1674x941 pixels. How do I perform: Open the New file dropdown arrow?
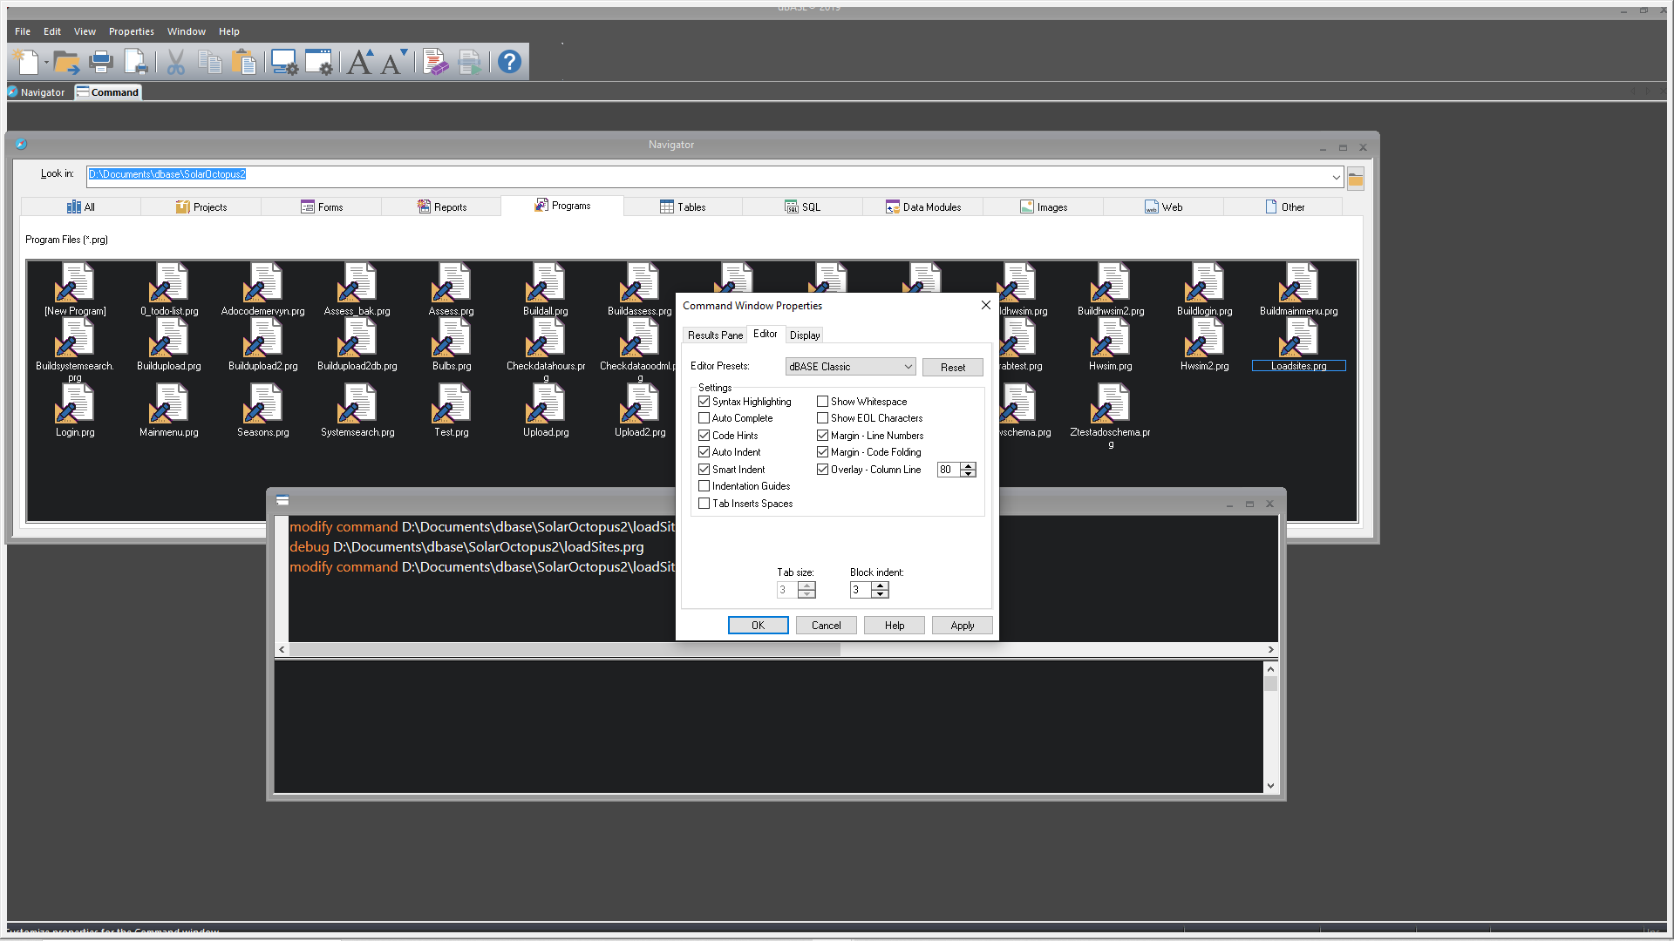(x=46, y=63)
